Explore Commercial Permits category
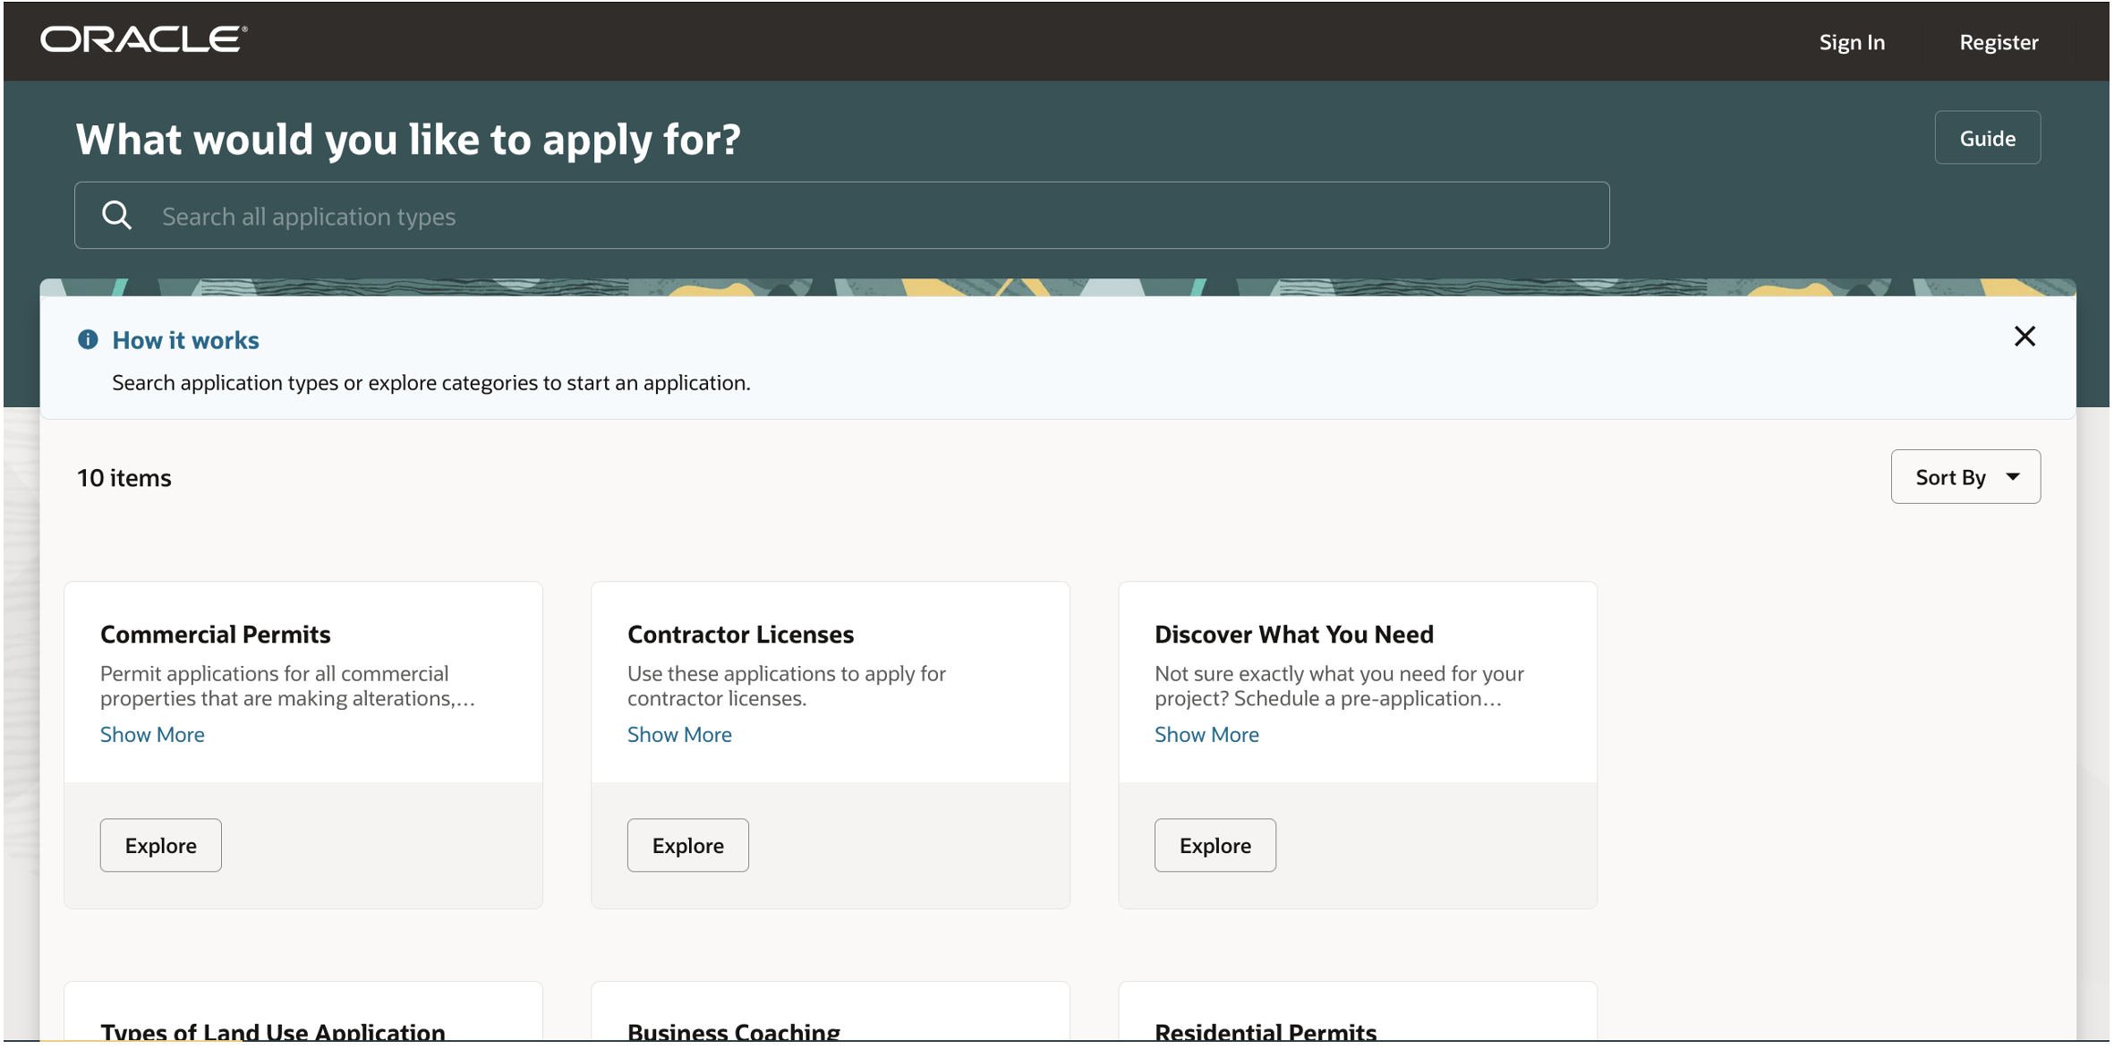Image resolution: width=2114 pixels, height=1049 pixels. click(160, 845)
